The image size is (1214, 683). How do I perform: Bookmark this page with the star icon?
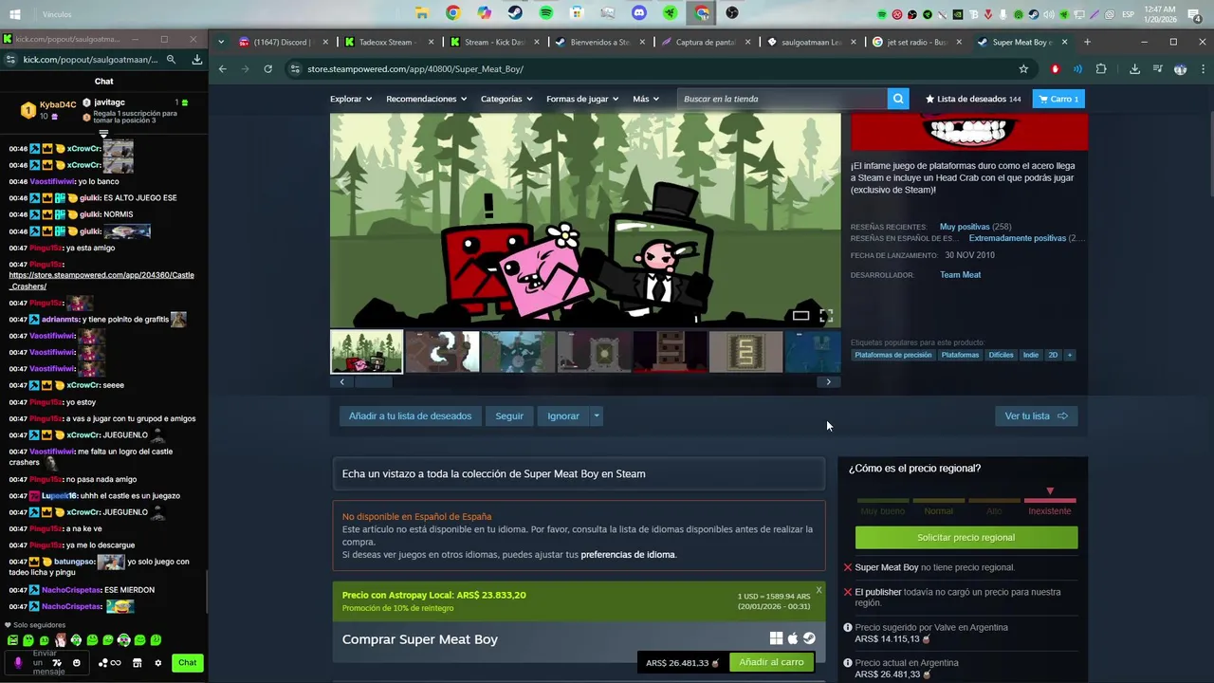point(1023,69)
